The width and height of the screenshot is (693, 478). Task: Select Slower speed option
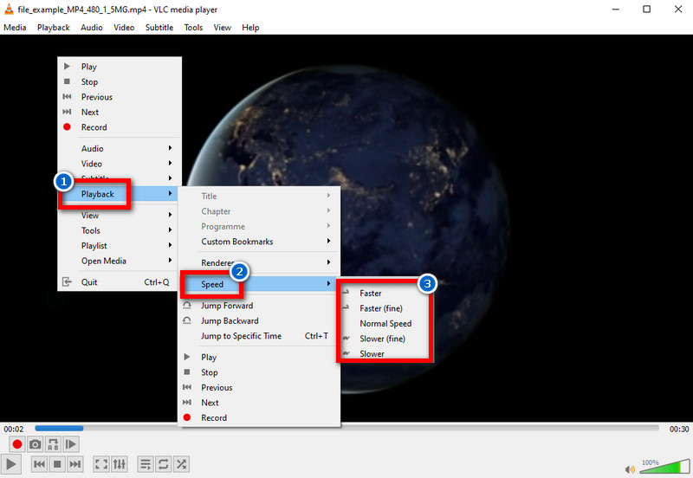[385, 354]
